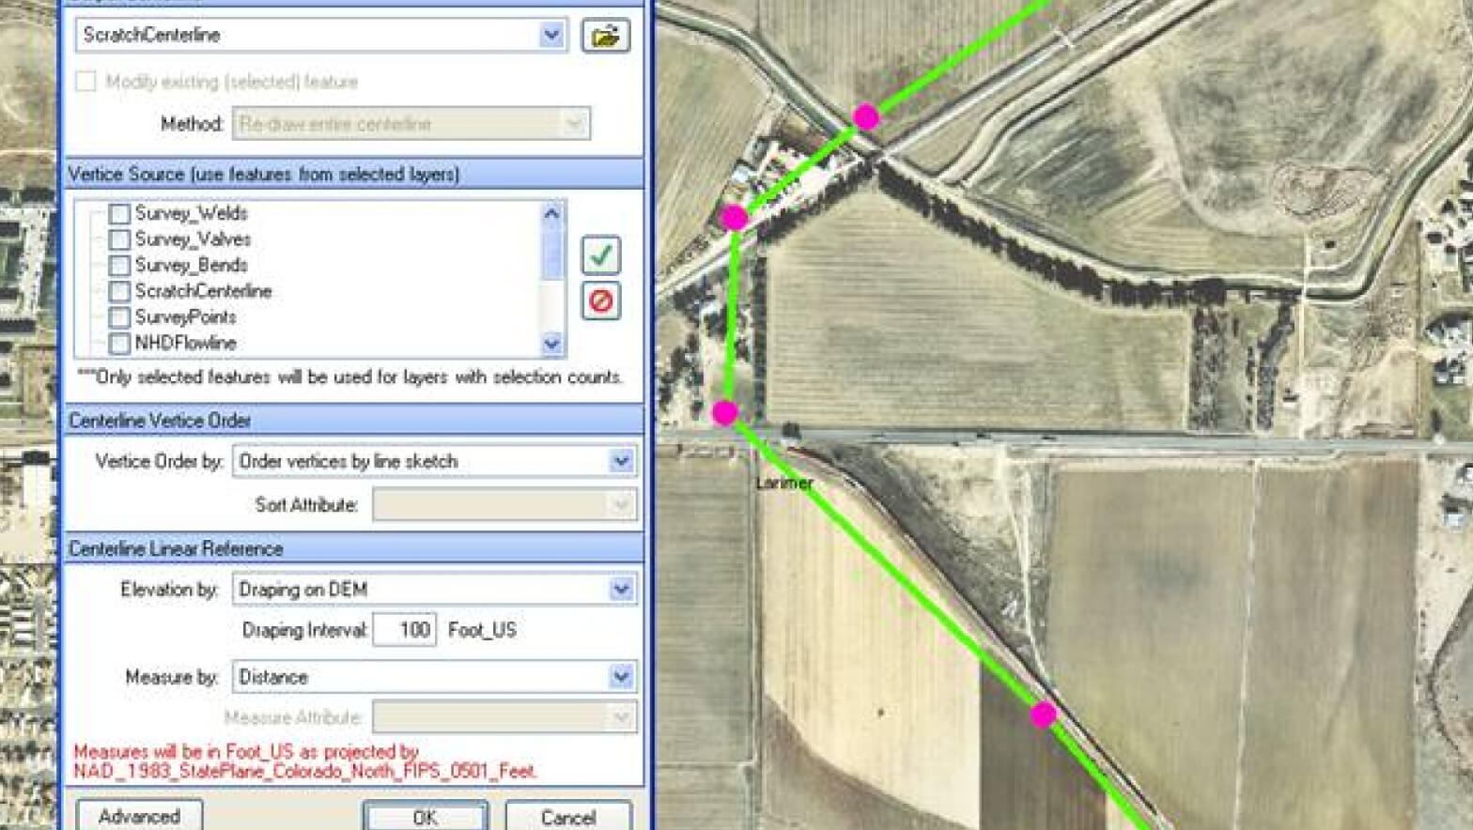Tick the Survey_Bends layer checkbox
Screen dimensions: 1473x830
click(119, 266)
